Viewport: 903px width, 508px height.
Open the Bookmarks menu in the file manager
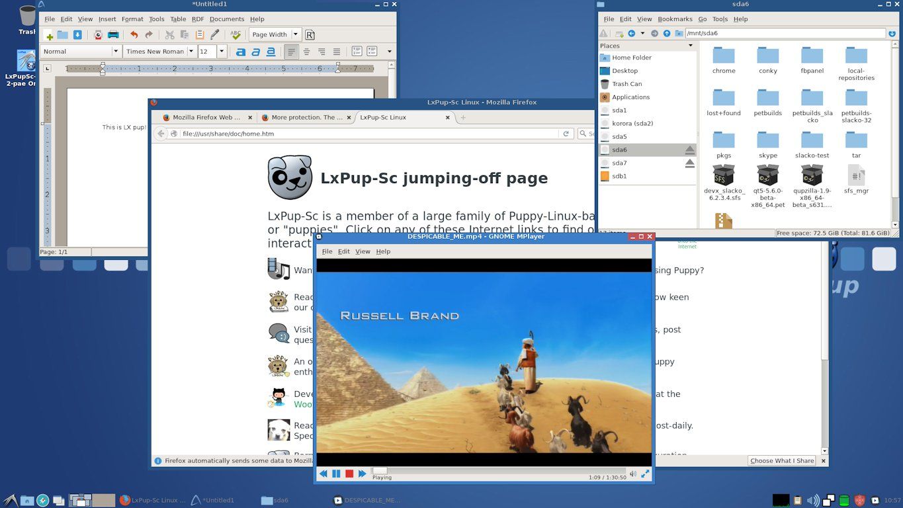point(675,19)
